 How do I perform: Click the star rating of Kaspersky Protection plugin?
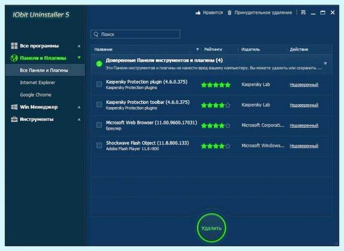pos(216,85)
